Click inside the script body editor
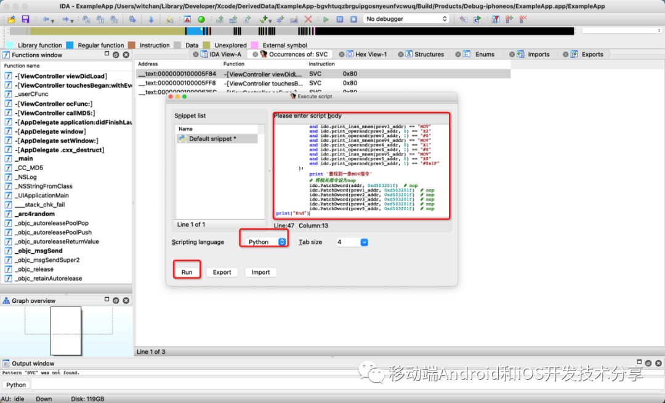Viewport: 665px width, 403px height. point(361,171)
